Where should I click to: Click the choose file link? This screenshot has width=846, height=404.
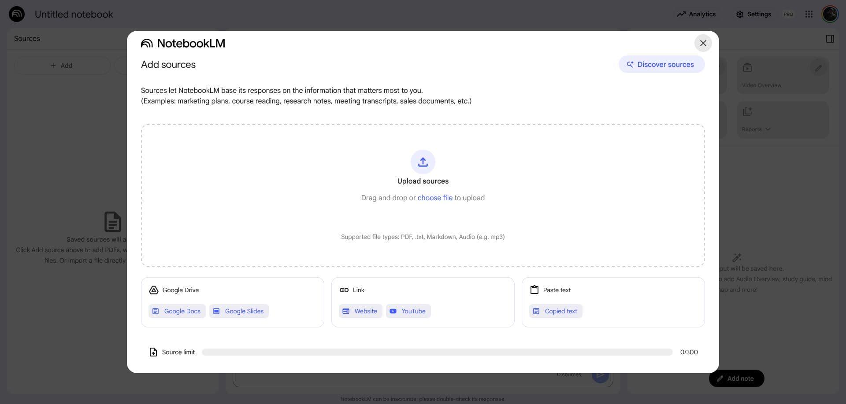coord(435,198)
